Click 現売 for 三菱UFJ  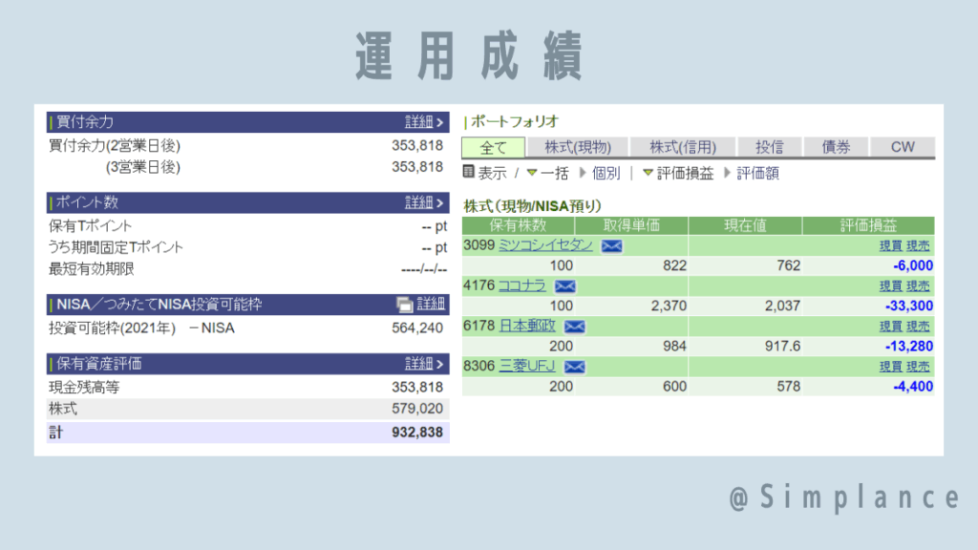click(919, 367)
